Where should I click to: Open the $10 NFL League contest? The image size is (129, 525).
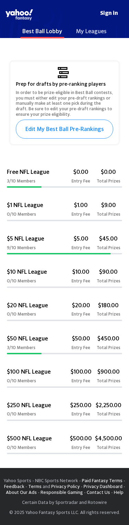(x=64, y=278)
